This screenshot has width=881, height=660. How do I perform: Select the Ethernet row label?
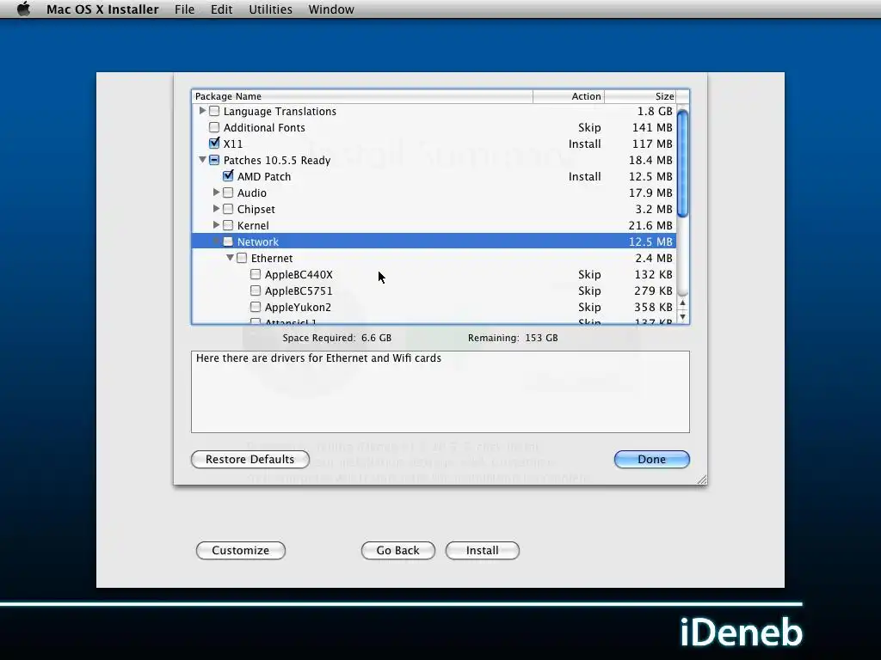tap(272, 258)
